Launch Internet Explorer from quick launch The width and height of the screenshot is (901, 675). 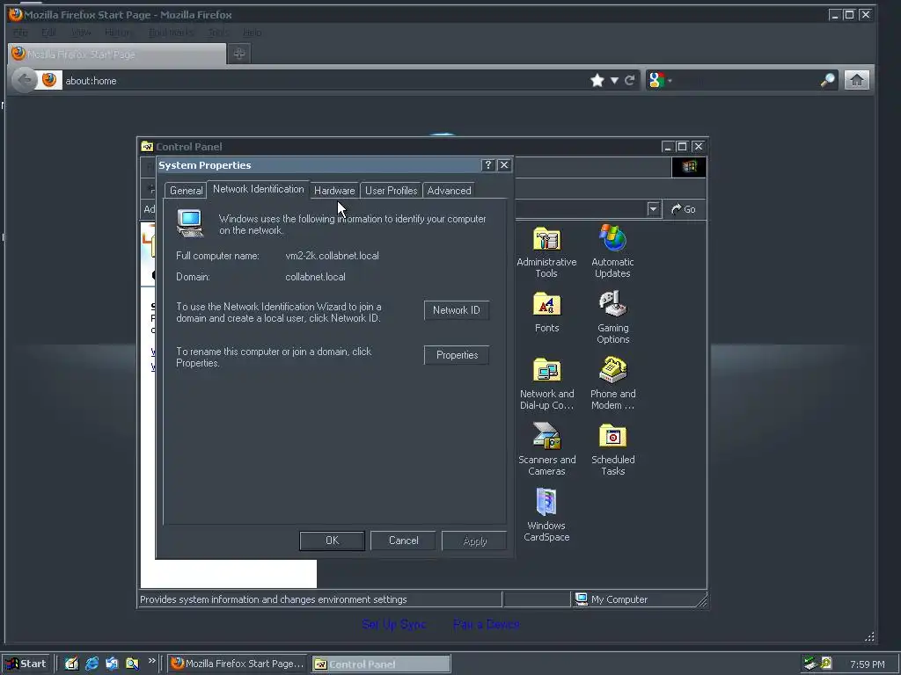tap(92, 664)
